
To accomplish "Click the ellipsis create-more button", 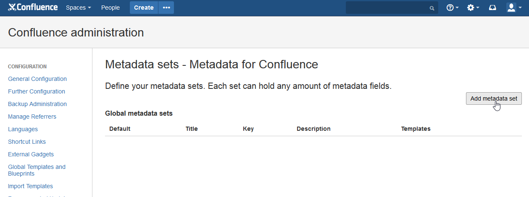I will [166, 8].
